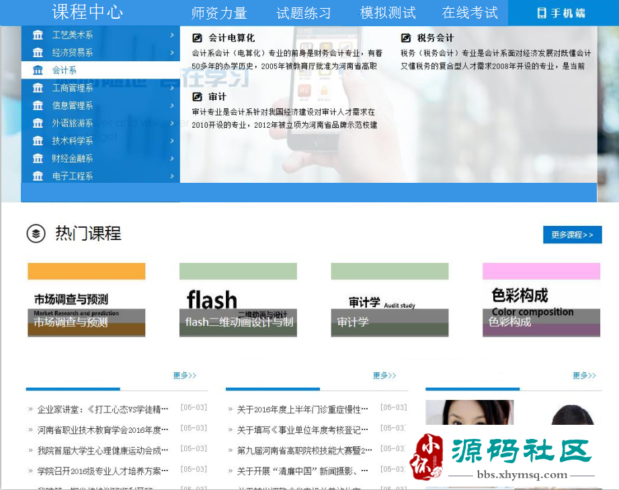
Task: Open news 关于填写《事业单位年度考核登记…
Action: pos(302,430)
